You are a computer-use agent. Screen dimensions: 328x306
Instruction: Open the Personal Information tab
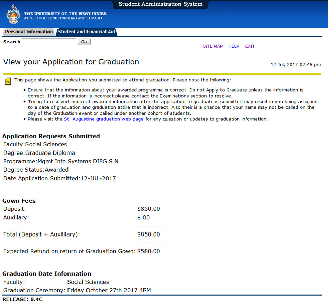click(x=29, y=32)
